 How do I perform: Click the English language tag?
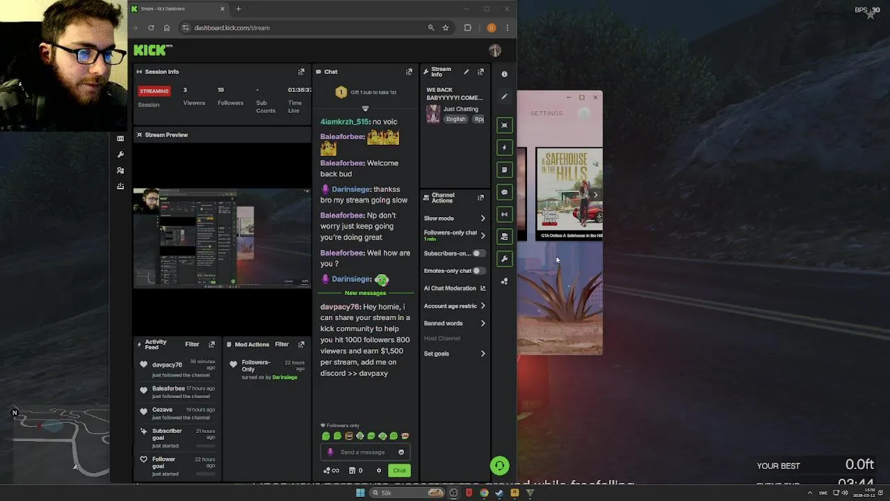point(456,119)
